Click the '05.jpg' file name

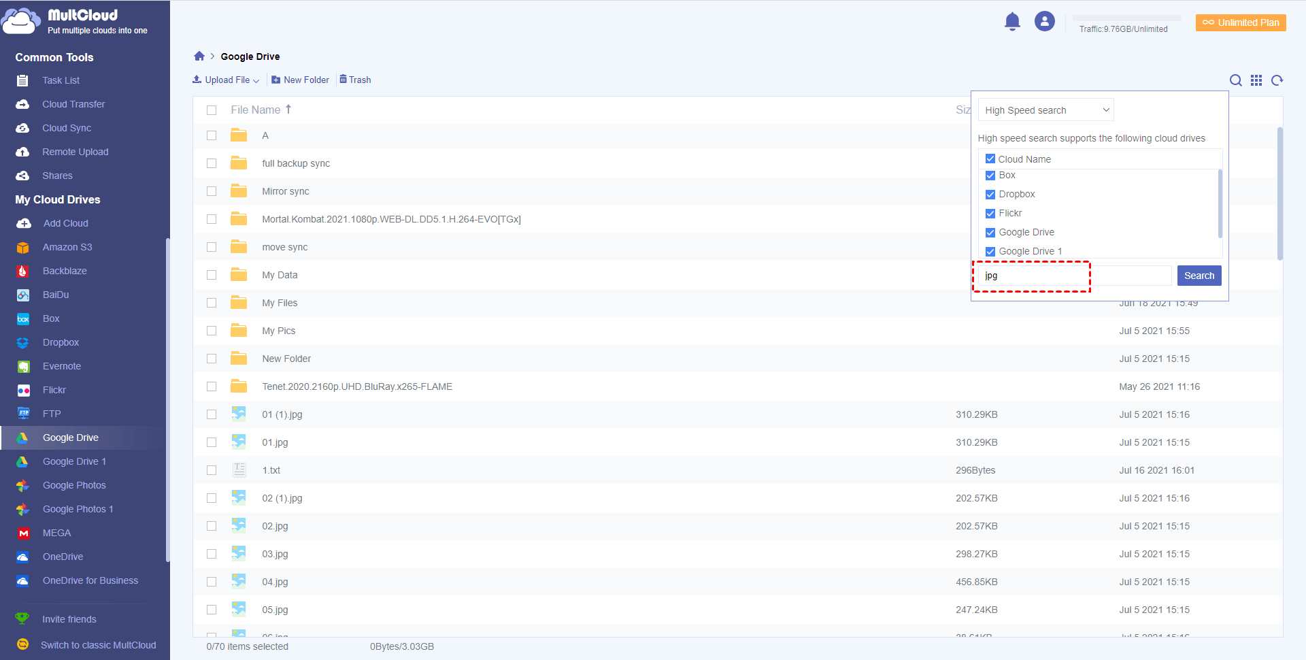click(275, 610)
